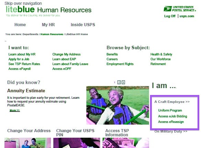Select slide 1 carousel indicator
The height and width of the screenshot is (148, 201).
[x=115, y=83]
